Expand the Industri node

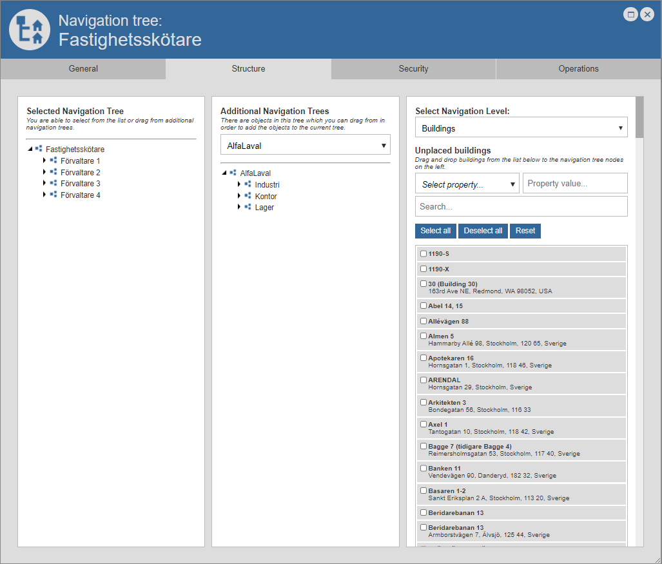tap(239, 184)
